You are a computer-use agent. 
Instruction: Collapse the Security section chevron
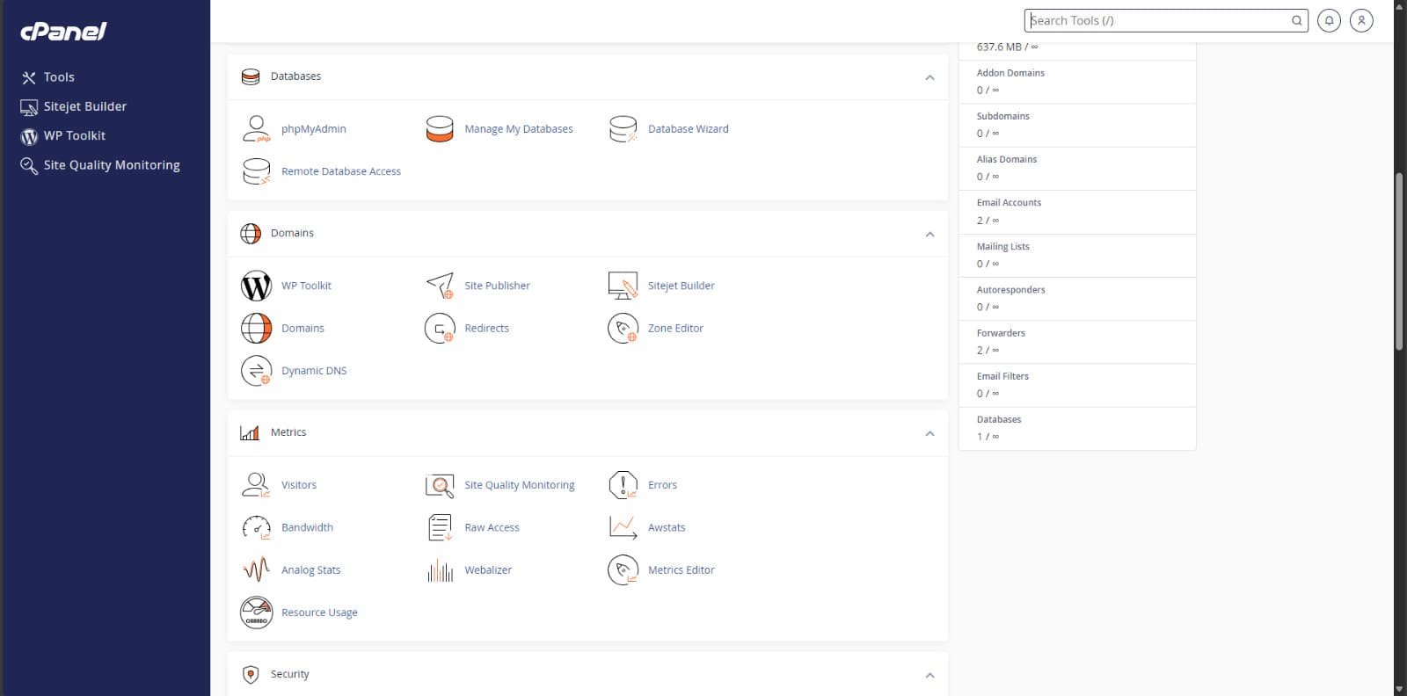click(929, 675)
